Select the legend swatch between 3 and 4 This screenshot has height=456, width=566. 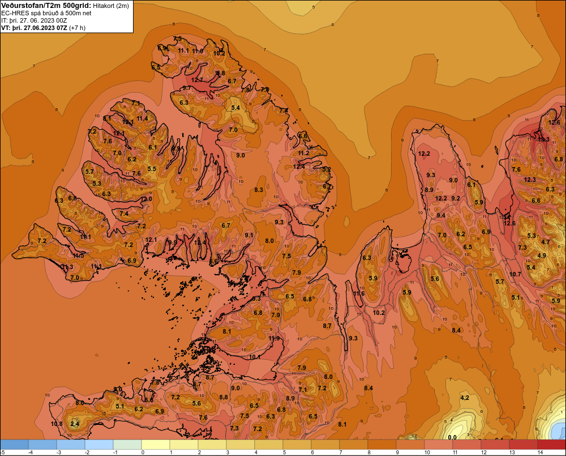pos(241,445)
